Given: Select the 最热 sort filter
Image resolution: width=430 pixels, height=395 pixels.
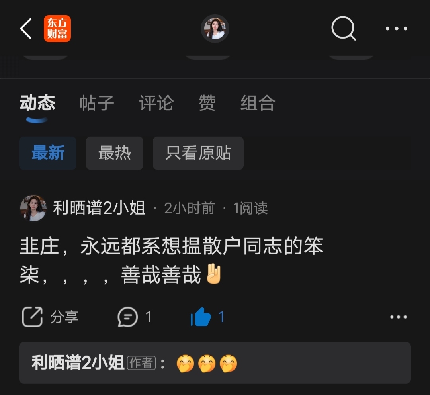Looking at the screenshot, I should tap(115, 153).
